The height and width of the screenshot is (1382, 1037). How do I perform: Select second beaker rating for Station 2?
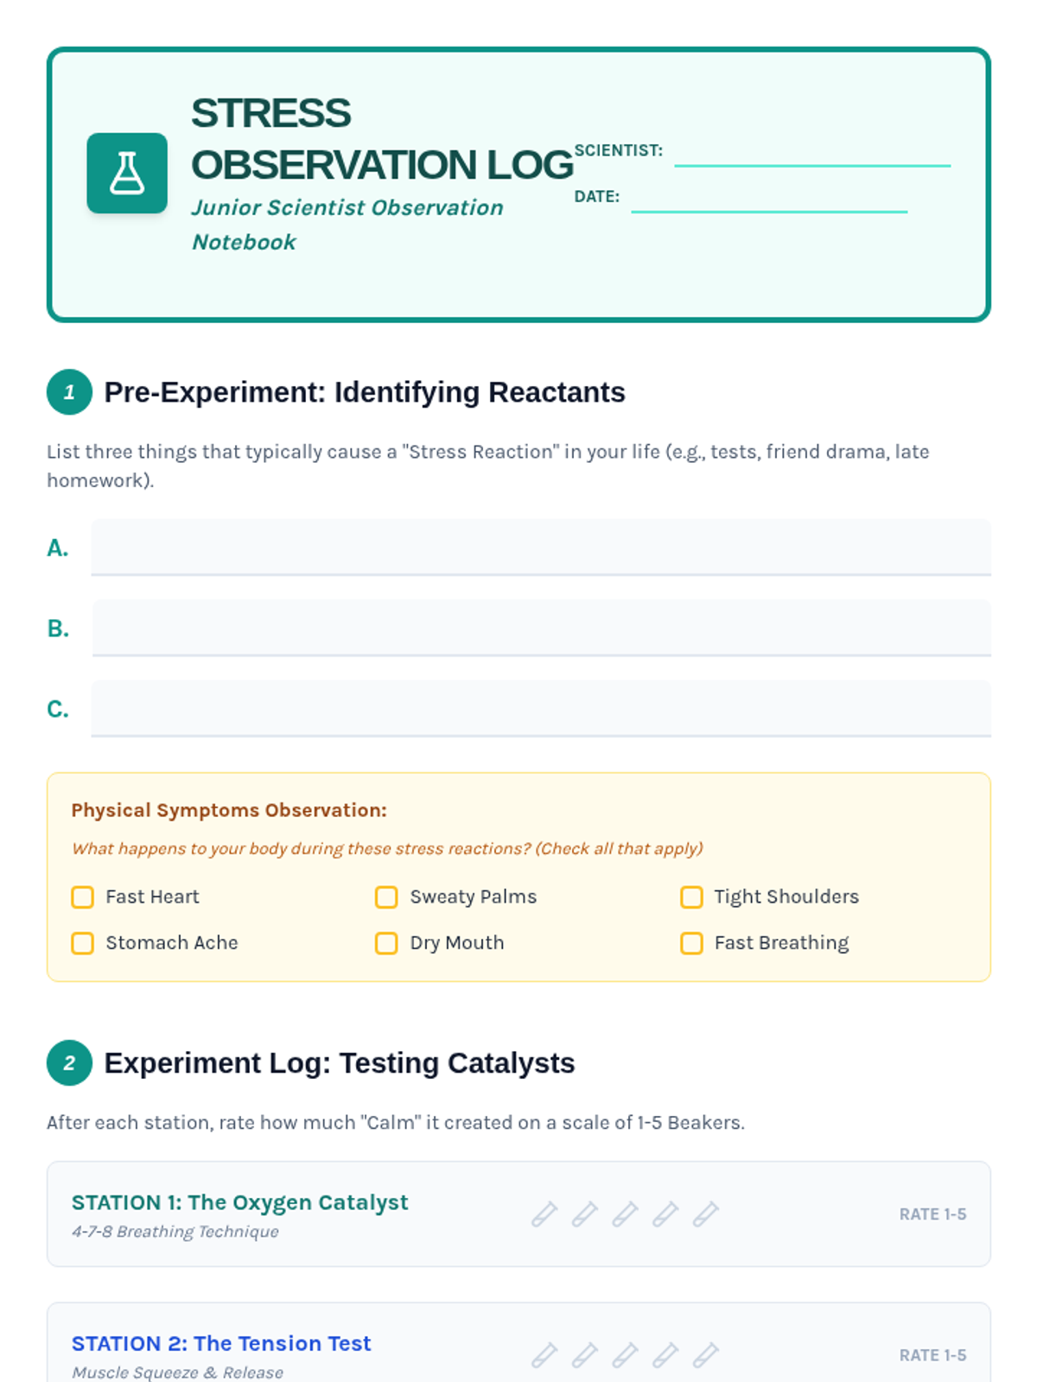pos(585,1354)
